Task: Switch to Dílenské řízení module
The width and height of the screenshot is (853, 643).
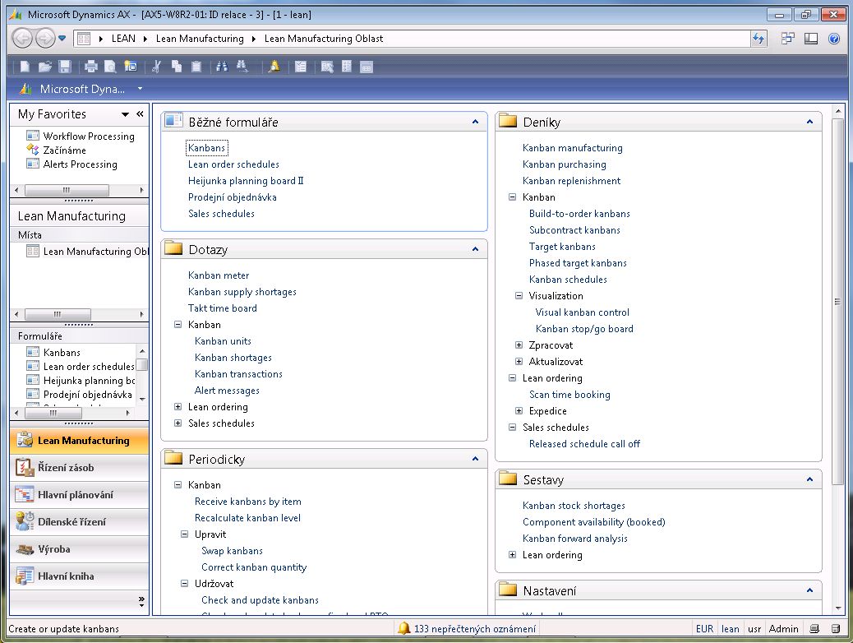Action: [80, 521]
